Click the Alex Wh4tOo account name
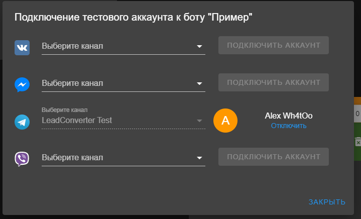 tap(289, 116)
